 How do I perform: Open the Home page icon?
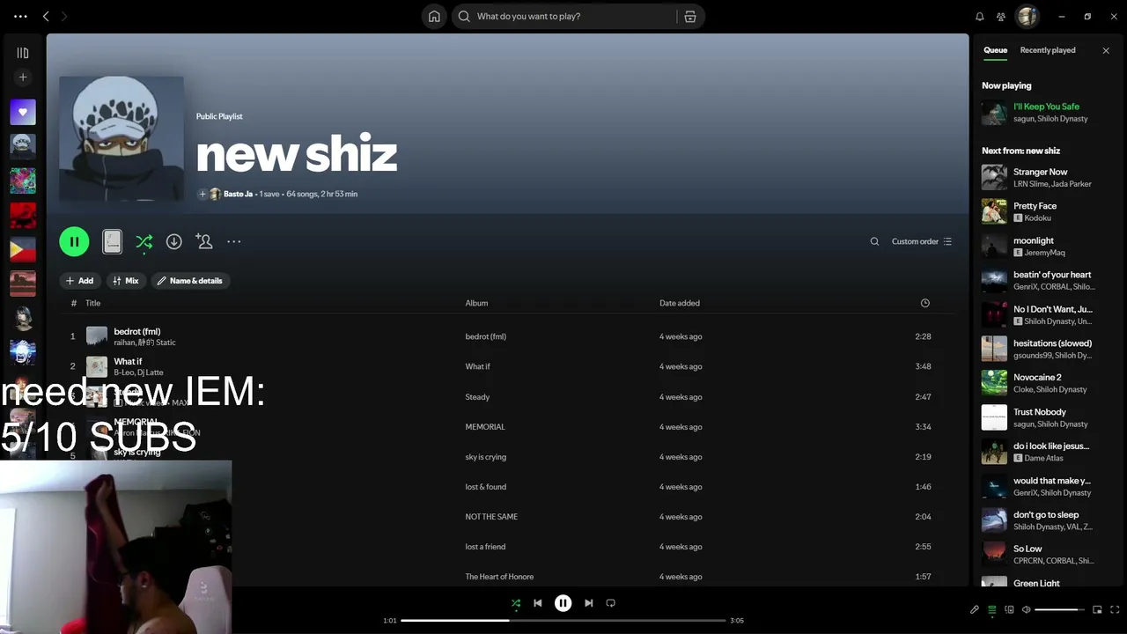[434, 17]
